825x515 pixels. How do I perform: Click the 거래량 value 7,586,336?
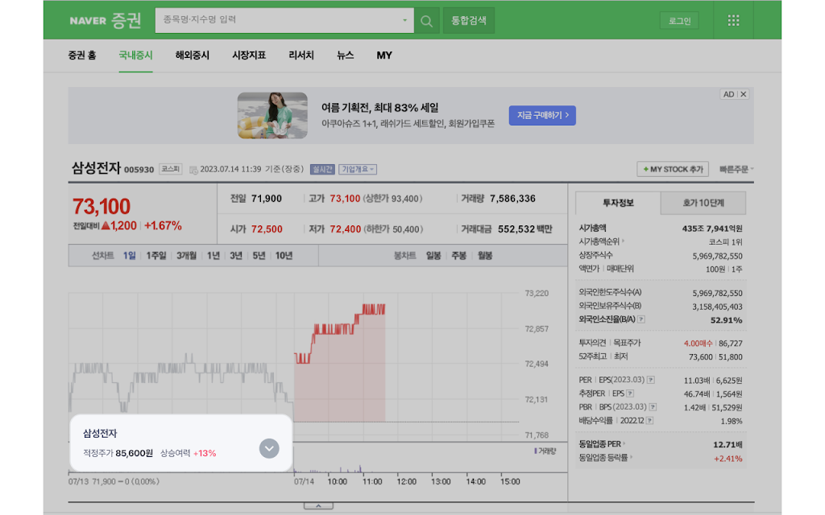tap(512, 199)
